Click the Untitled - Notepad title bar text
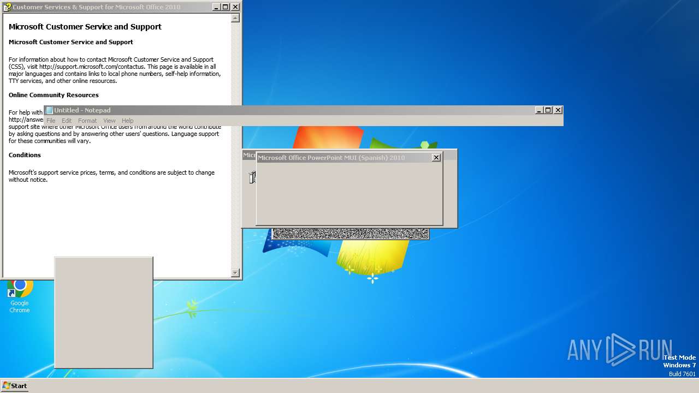699x393 pixels. 82,110
